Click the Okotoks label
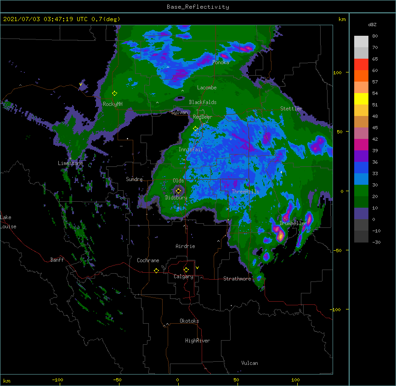Screen dimensions: 396x386 [x=189, y=321]
